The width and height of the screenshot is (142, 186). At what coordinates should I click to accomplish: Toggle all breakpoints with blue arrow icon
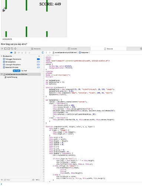[x=11, y=52]
